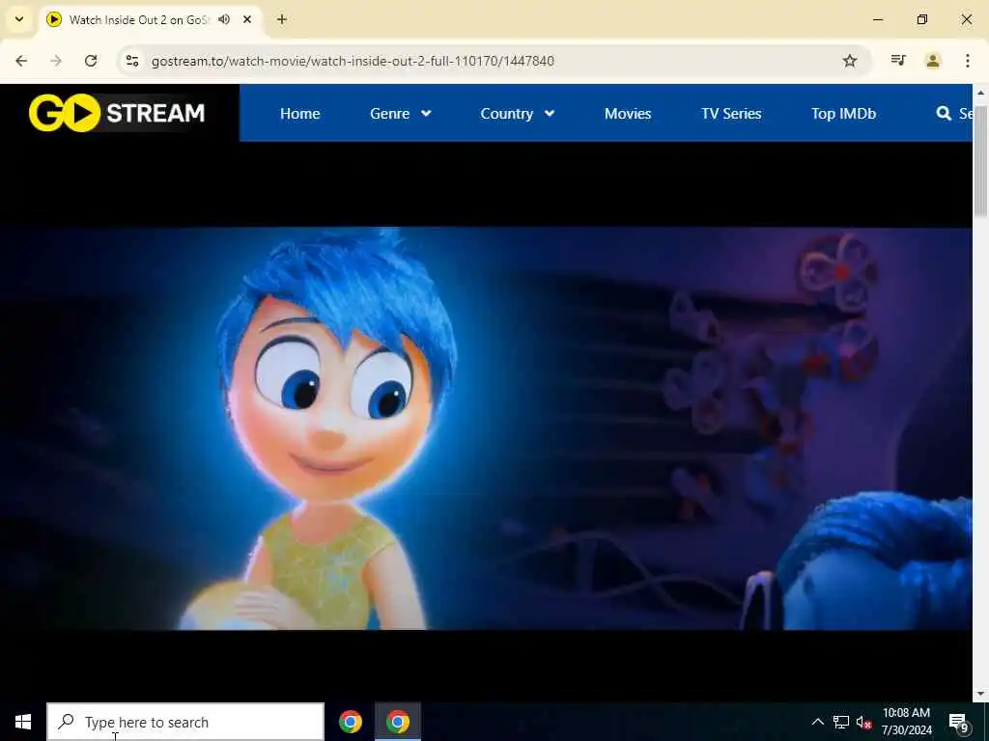The height and width of the screenshot is (741, 989).
Task: Click the GoStream logo
Action: (x=117, y=114)
